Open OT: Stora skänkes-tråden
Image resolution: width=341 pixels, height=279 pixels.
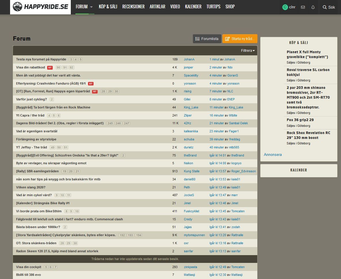click(x=36, y=243)
